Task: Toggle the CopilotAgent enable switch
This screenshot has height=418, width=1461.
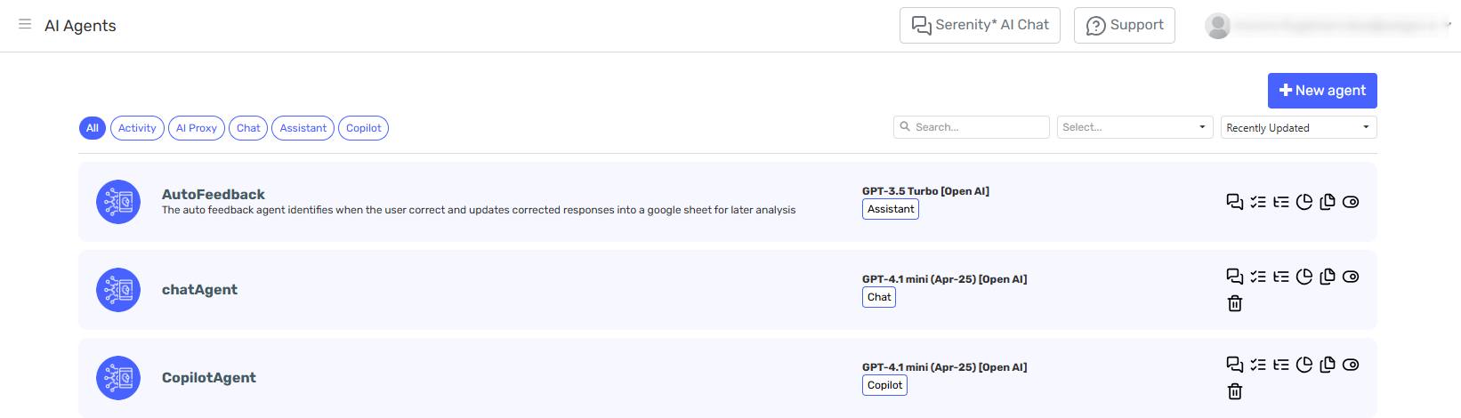Action: [x=1351, y=365]
